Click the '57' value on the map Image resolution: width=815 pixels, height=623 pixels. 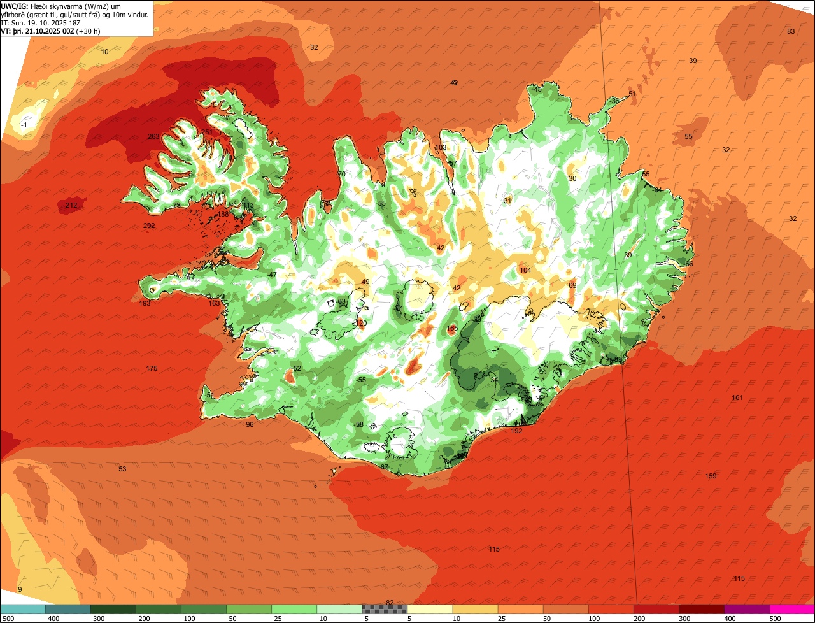(453, 163)
